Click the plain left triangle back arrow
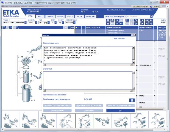This screenshot has height=132, width=170. click(151, 24)
